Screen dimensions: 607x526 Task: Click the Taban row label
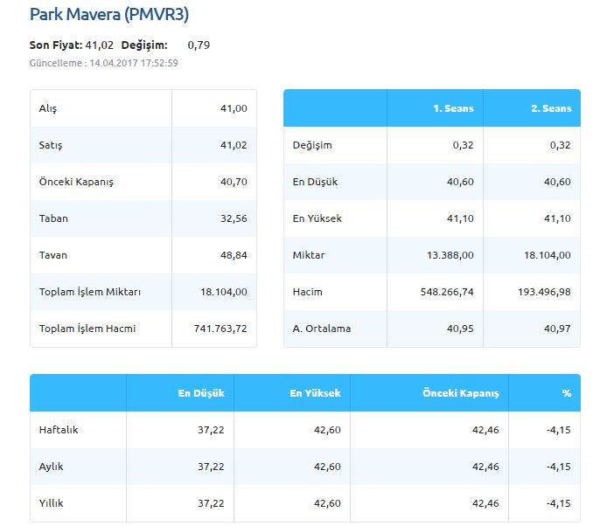[53, 218]
